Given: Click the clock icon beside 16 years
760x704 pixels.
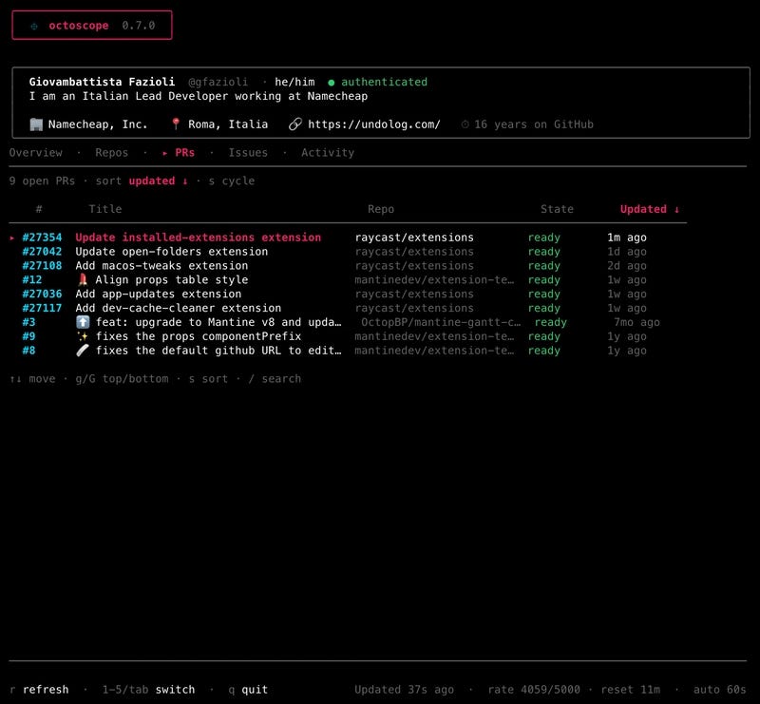Looking at the screenshot, I should 465,124.
